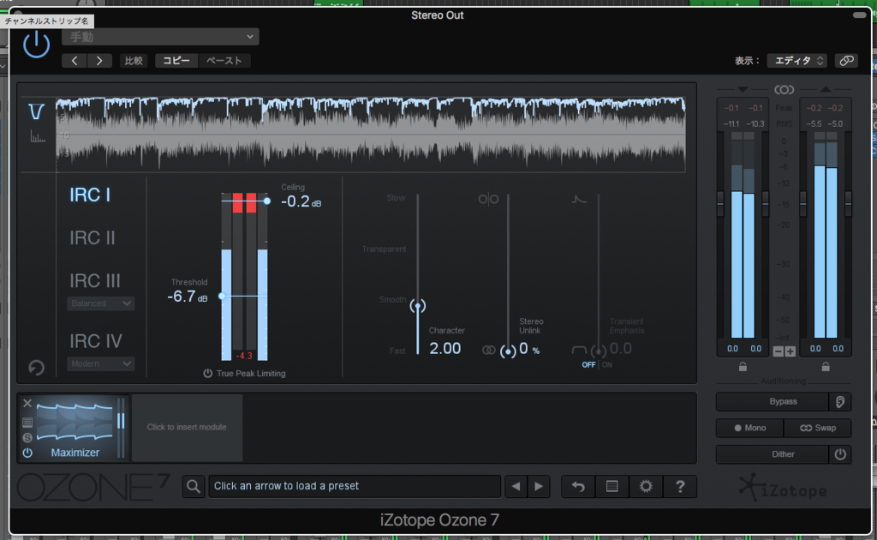
Task: Open help question mark icon
Action: point(680,486)
